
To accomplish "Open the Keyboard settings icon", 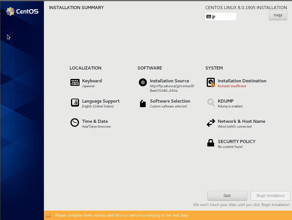I will 75,82.
